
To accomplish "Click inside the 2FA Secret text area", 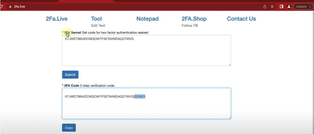I will (x=146, y=52).
